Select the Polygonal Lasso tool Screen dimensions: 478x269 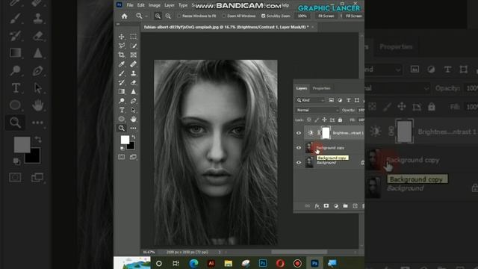(x=121, y=46)
